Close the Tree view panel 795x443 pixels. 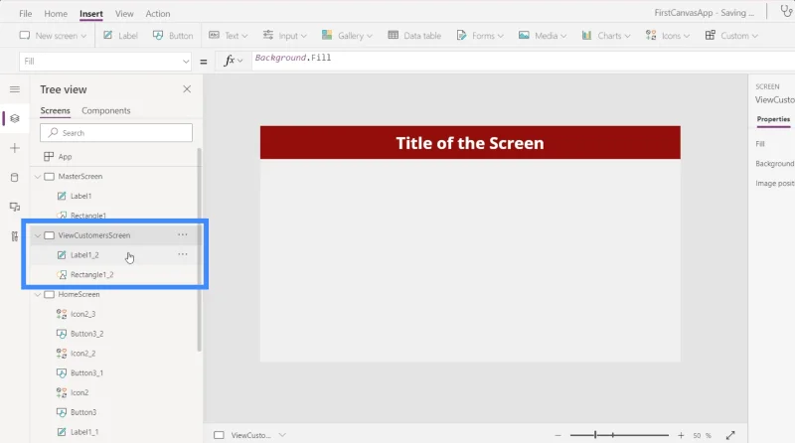(187, 89)
